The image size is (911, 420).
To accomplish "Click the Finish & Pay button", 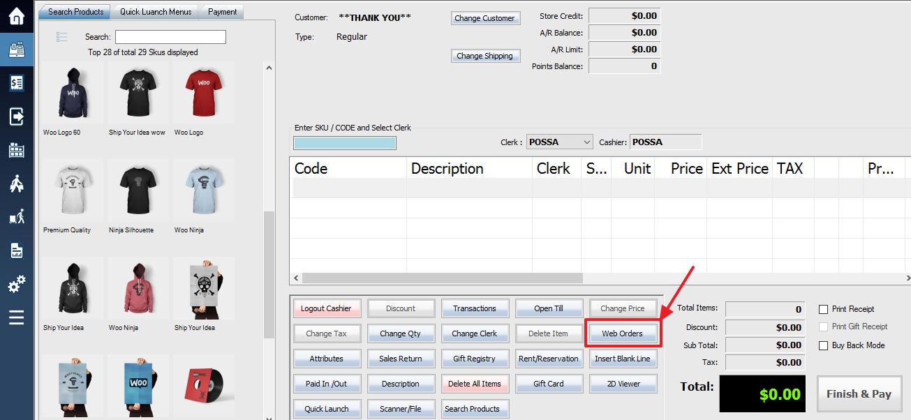I will pyautogui.click(x=859, y=394).
